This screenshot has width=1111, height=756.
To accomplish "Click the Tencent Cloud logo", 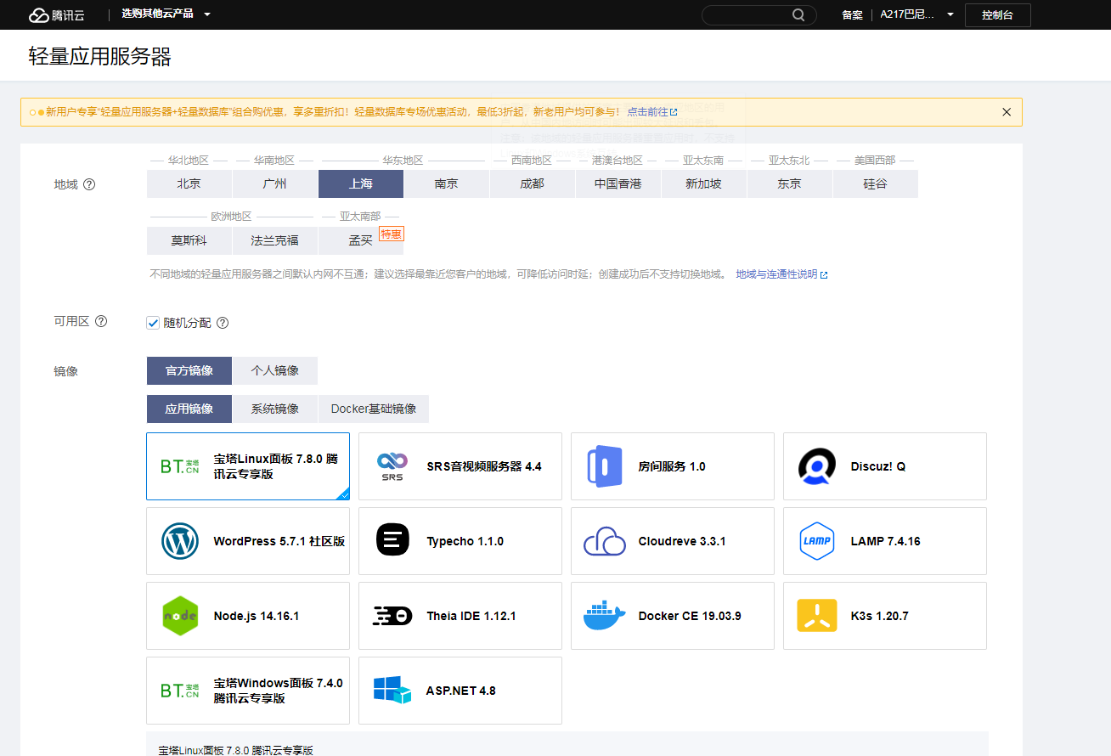I will click(x=57, y=14).
